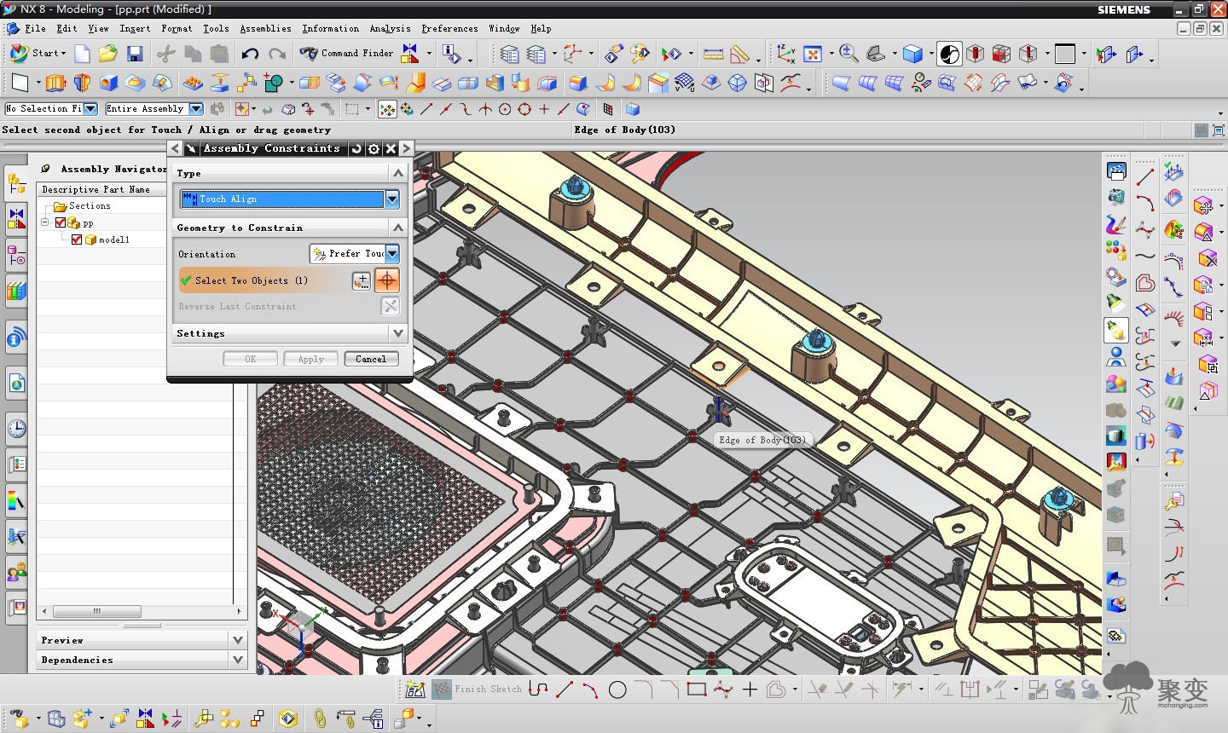This screenshot has width=1228, height=733.
Task: Select the Measure Angle icon
Action: pos(740,54)
